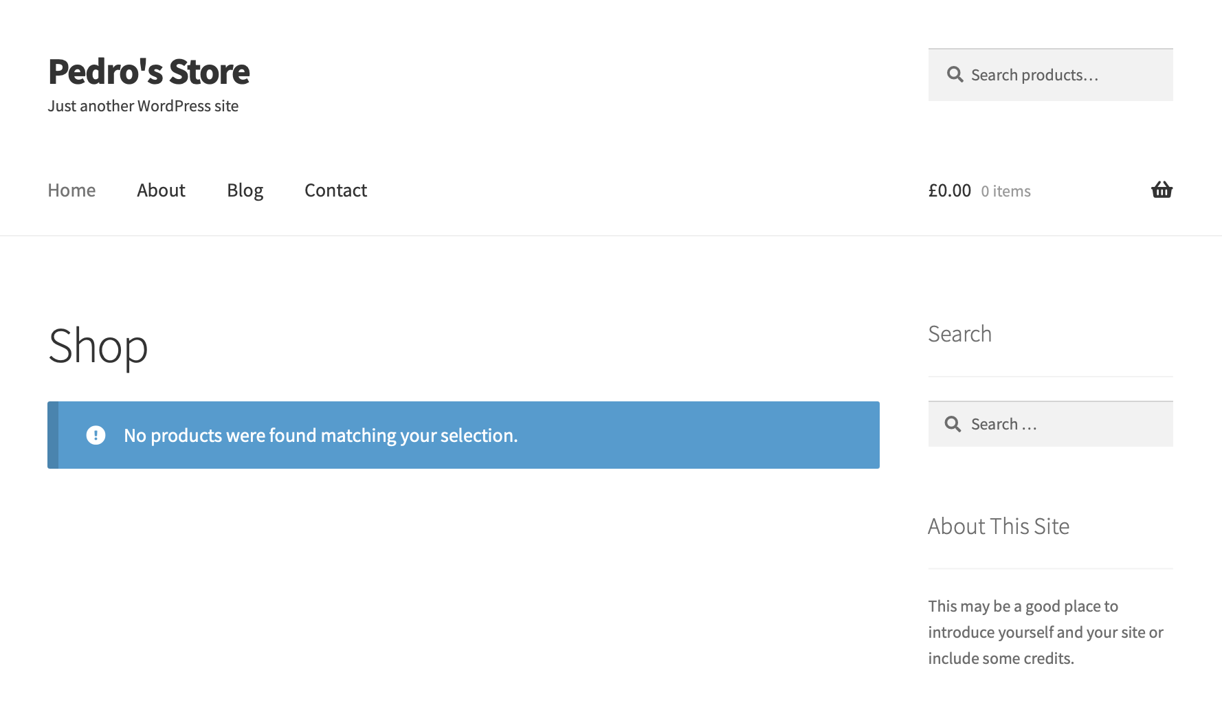Select Contact in the navigation menu

click(335, 190)
